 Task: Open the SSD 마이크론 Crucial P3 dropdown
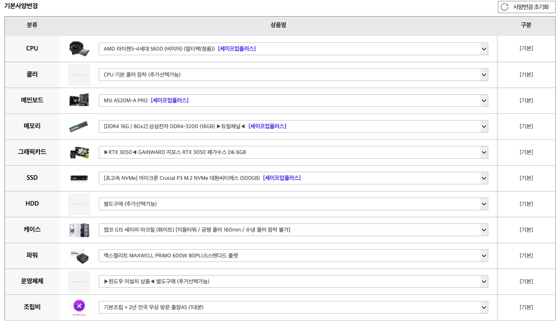pos(294,178)
